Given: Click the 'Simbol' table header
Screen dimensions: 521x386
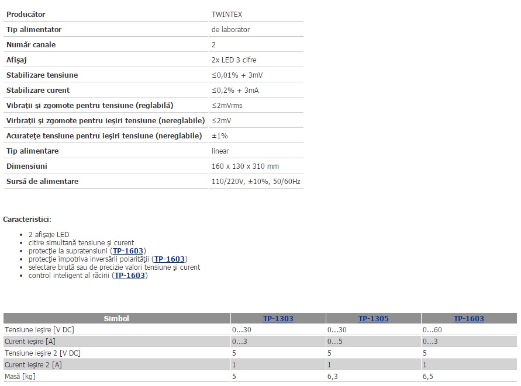Looking at the screenshot, I should coord(116,319).
